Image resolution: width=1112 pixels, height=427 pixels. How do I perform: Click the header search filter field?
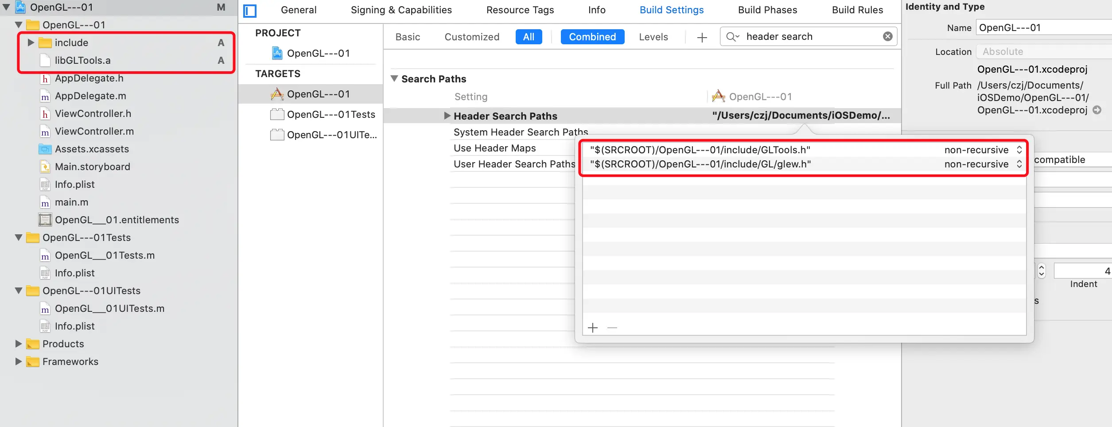pos(809,36)
